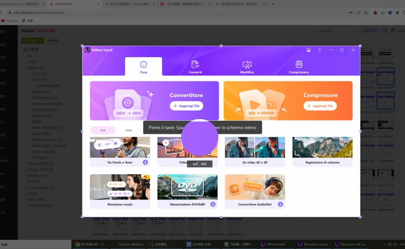Screen dimensions: 405x249
Task: Select the webnotification folder
Action: coord(39,206)
